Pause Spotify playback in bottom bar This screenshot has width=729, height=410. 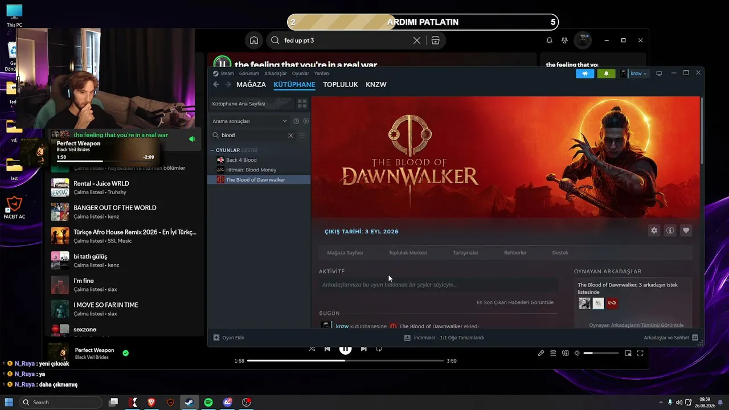click(345, 349)
